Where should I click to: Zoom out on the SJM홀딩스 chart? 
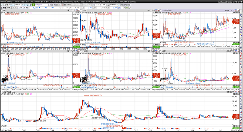tap(234, 49)
